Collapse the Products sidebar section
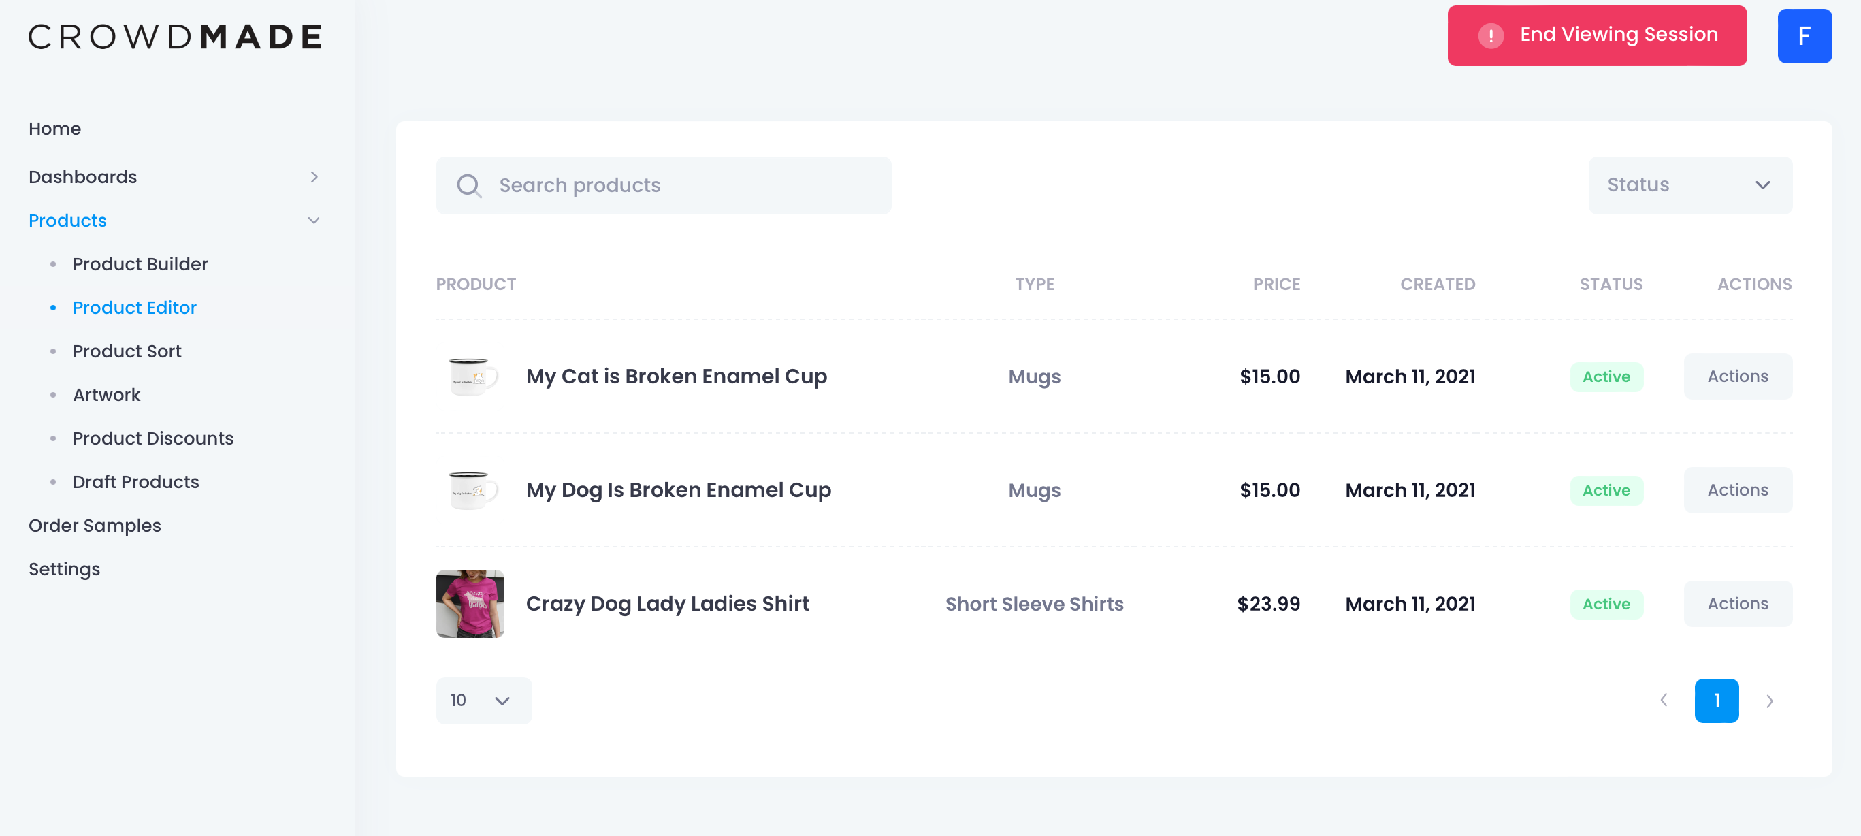Viewport: 1861px width, 836px height. click(x=174, y=221)
